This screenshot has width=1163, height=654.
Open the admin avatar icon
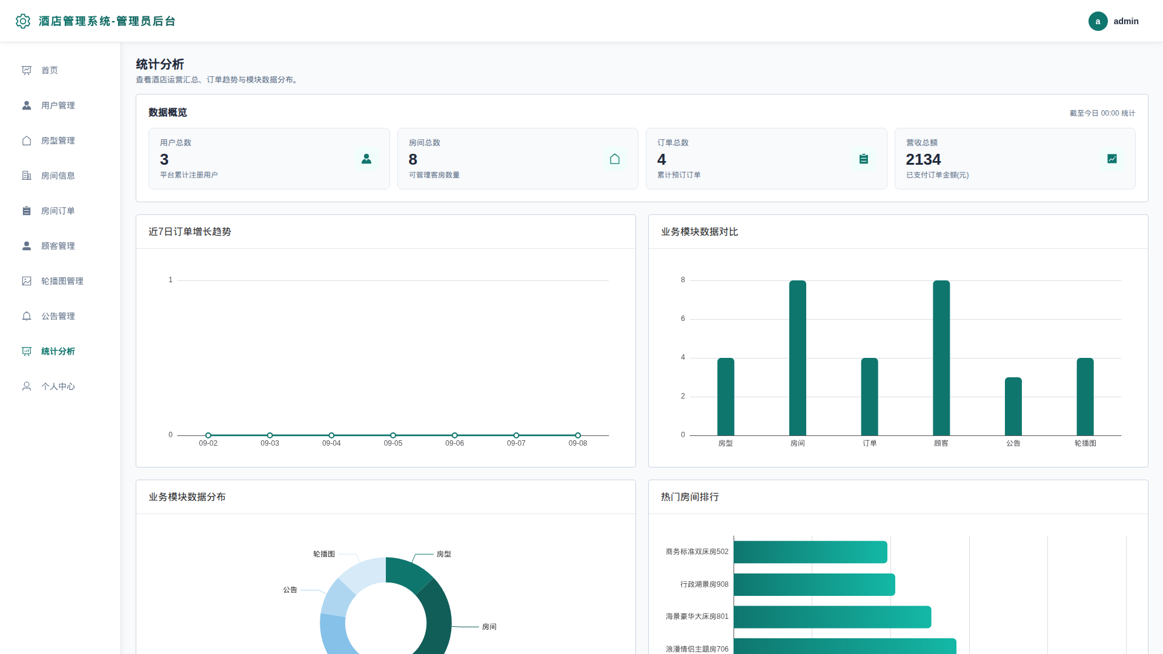click(x=1098, y=21)
